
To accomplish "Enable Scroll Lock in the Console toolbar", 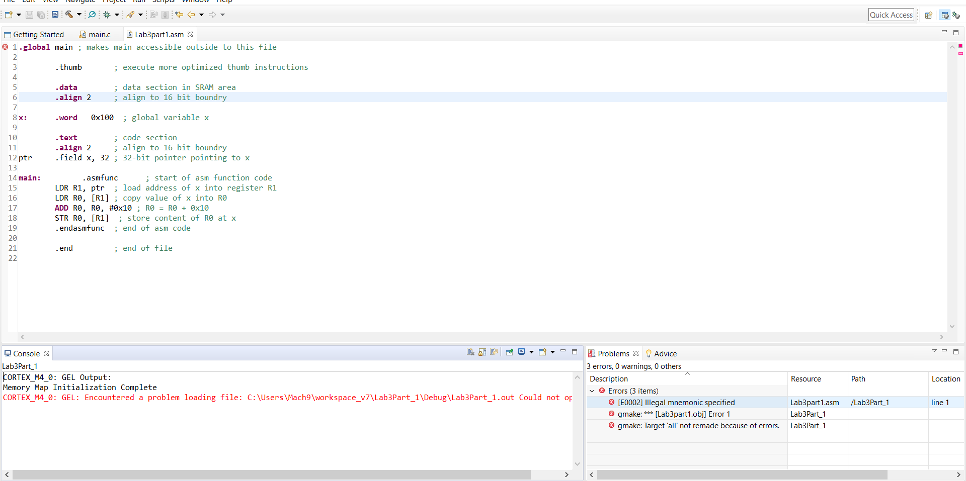I will click(x=482, y=353).
